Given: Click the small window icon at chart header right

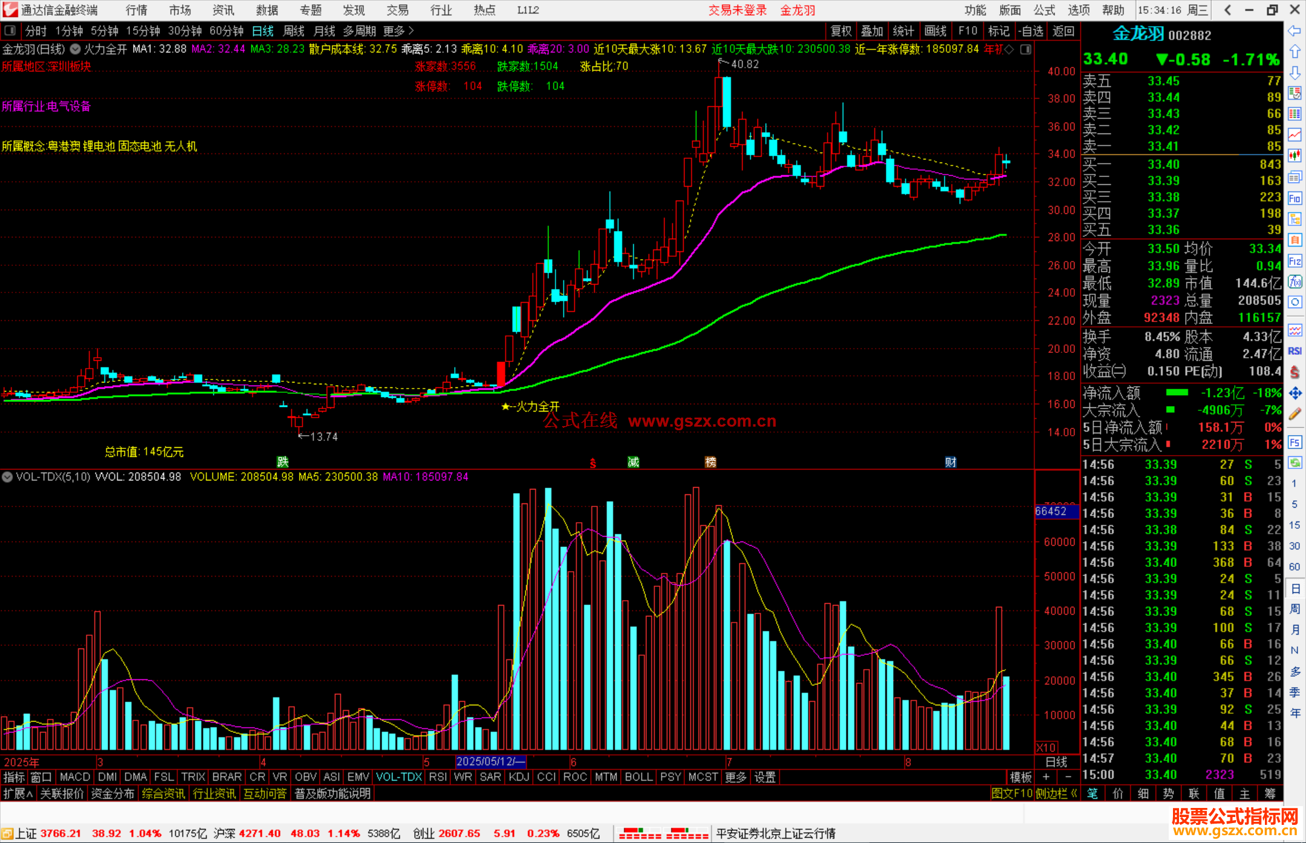Looking at the screenshot, I should (1025, 50).
